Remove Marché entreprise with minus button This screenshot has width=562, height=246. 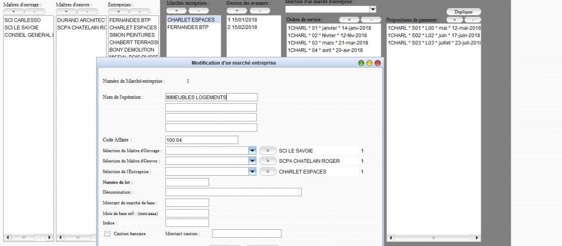pyautogui.click(x=199, y=11)
